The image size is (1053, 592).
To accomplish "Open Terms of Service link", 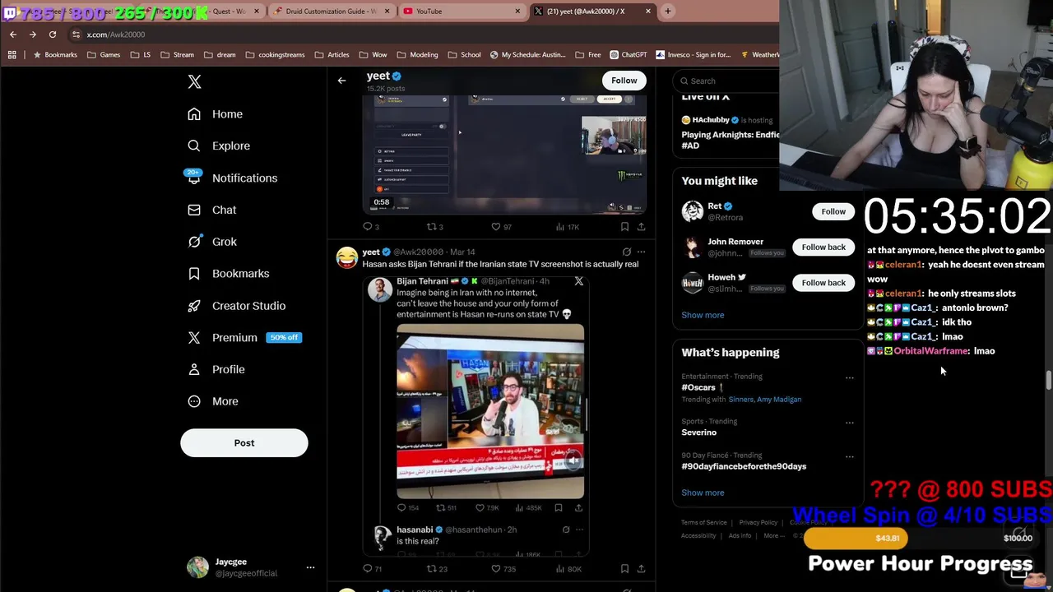I will 703,522.
